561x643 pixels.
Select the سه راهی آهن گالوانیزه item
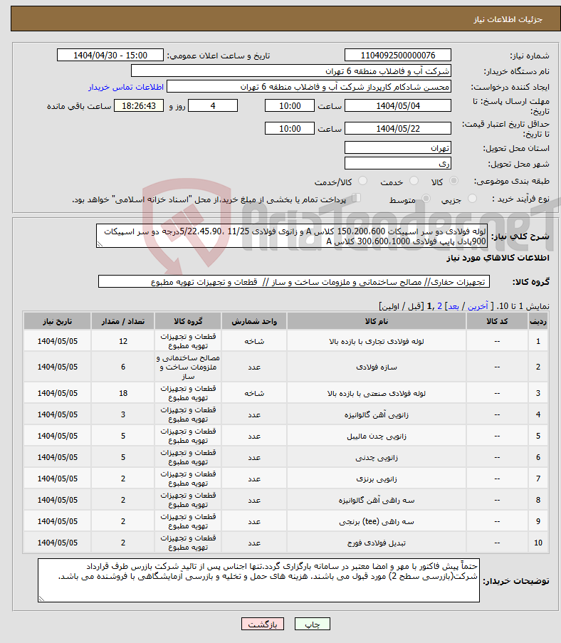pyautogui.click(x=285, y=499)
